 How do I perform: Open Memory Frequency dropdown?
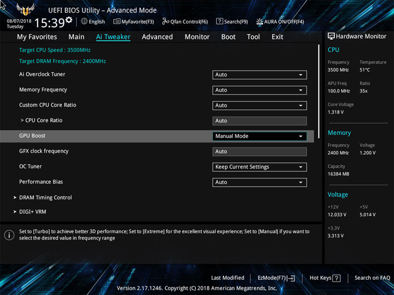(259, 90)
